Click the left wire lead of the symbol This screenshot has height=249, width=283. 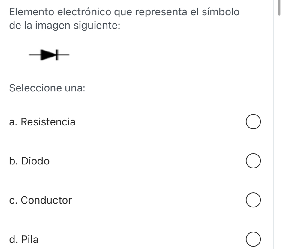(x=35, y=55)
